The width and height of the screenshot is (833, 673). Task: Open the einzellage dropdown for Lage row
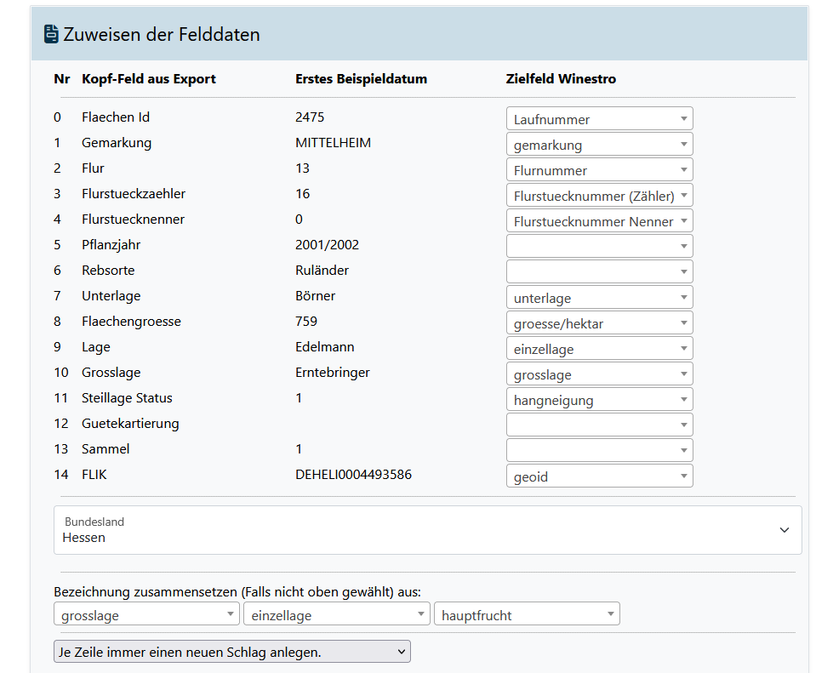tap(599, 349)
